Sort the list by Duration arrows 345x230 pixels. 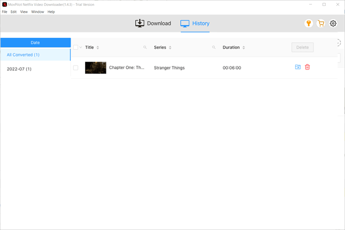click(243, 47)
